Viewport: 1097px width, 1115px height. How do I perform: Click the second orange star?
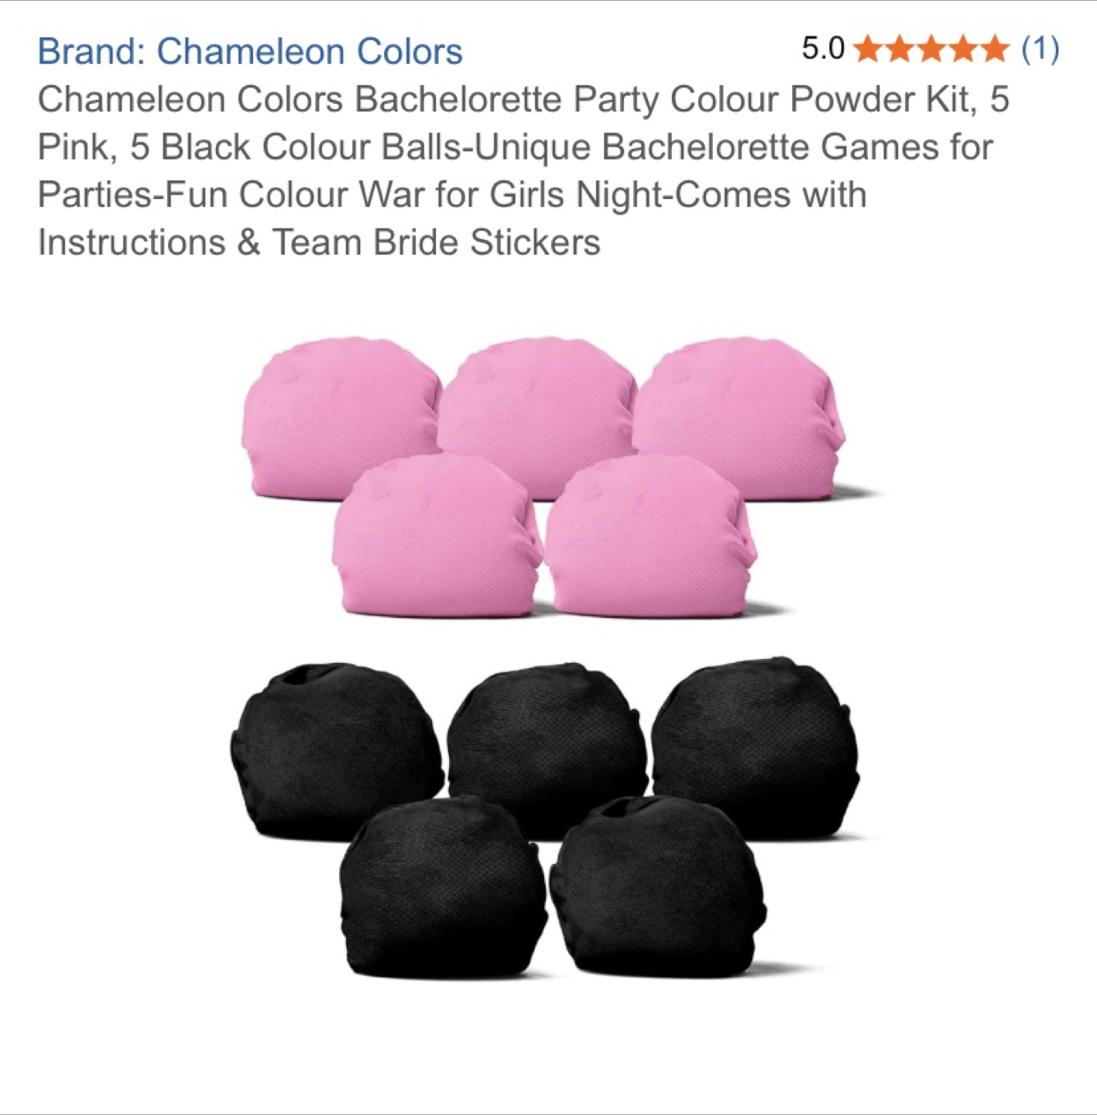[x=900, y=50]
